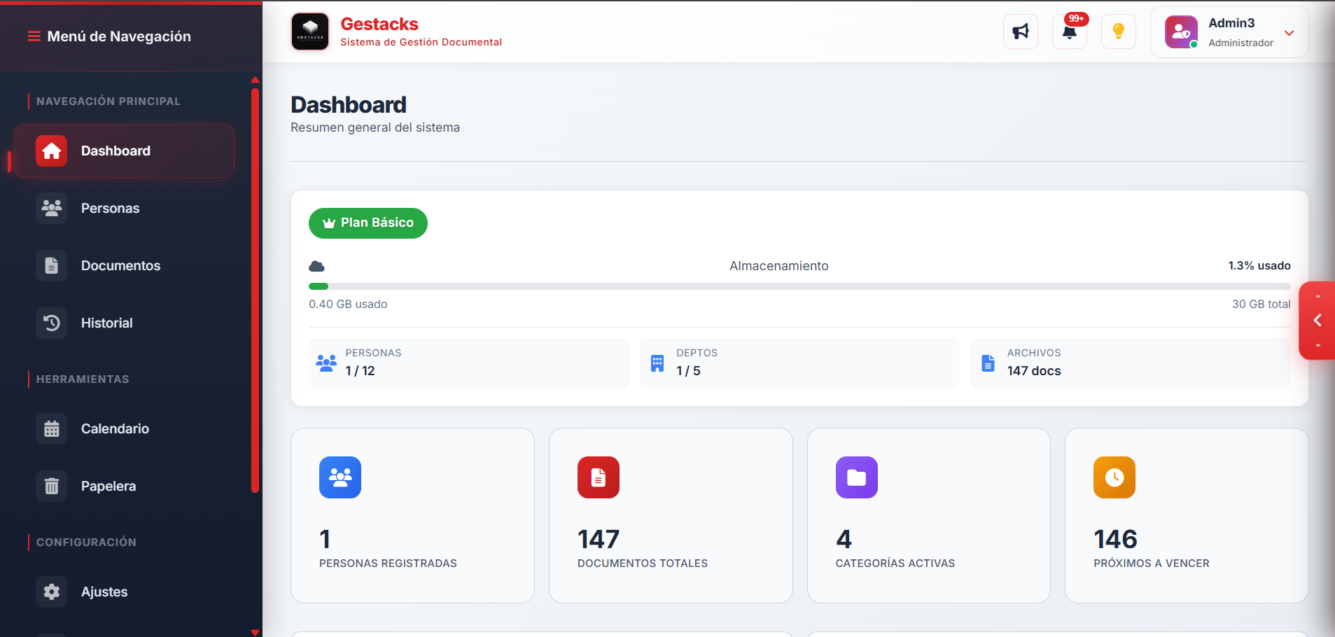Click the Gestacks title link
Image resolution: width=1335 pixels, height=637 pixels.
coord(379,24)
